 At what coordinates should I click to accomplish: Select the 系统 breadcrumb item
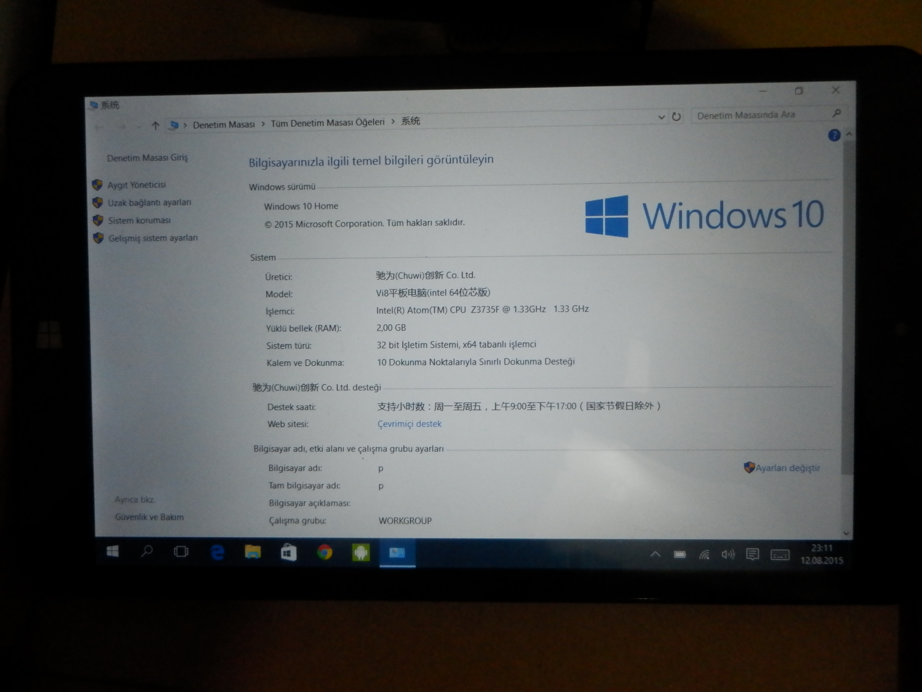pos(410,121)
